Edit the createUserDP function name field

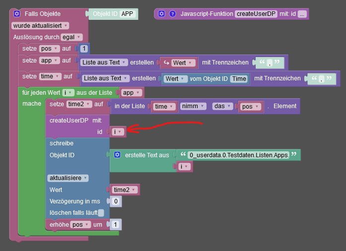(x=256, y=14)
